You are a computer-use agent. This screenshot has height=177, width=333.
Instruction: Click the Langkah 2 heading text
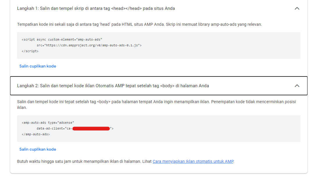pos(113,86)
